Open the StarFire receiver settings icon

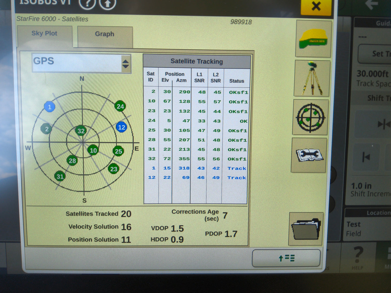click(313, 39)
